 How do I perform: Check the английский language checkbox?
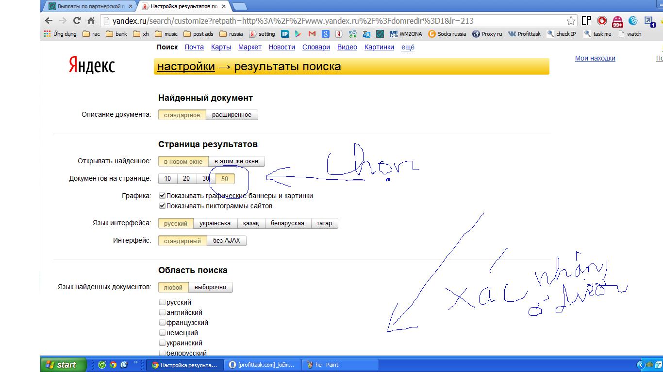coord(163,312)
